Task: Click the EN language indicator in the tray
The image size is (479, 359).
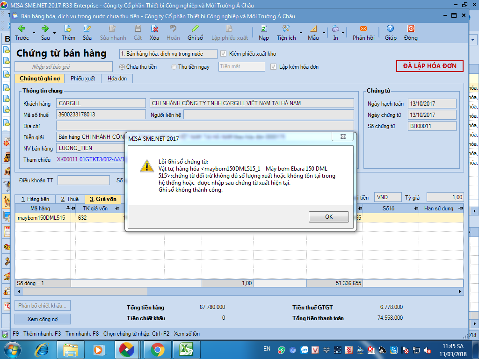Action: pos(267,349)
